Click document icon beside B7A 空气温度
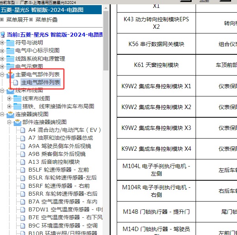Image resolution: width=237 pixels, height=235 pixels. (22, 202)
